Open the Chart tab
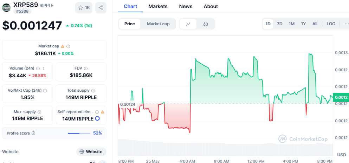 click(130, 6)
